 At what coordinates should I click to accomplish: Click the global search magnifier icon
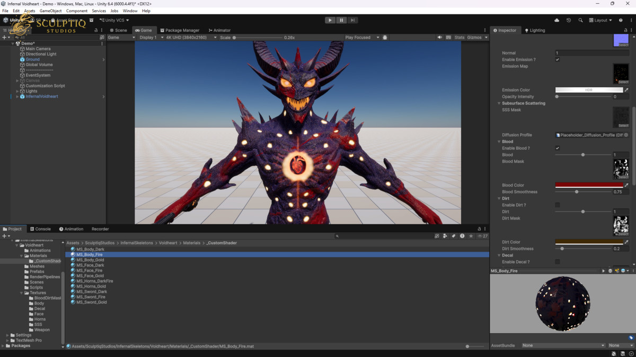[580, 20]
